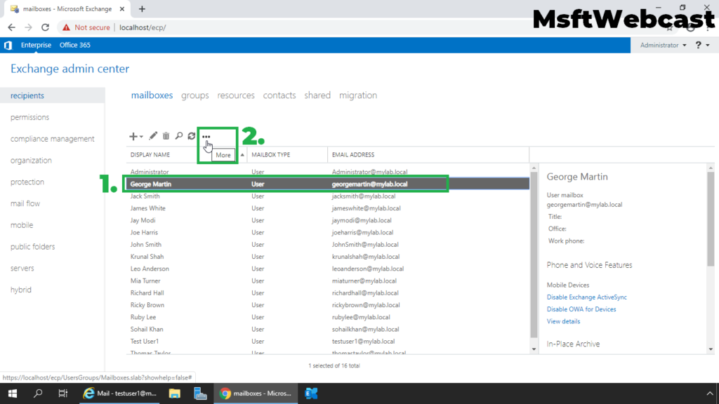Click Disable OWA for Devices link

click(x=581, y=309)
